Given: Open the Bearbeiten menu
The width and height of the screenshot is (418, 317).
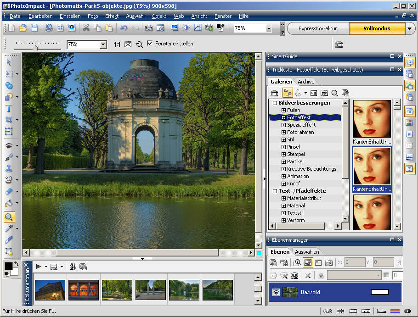Looking at the screenshot, I should pyautogui.click(x=40, y=16).
